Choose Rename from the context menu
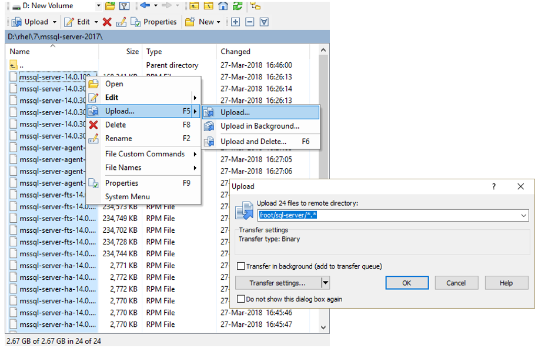The image size is (538, 348). tap(118, 138)
